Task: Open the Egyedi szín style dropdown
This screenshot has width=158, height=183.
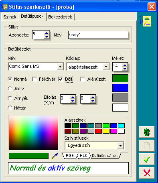Action: coord(120,146)
